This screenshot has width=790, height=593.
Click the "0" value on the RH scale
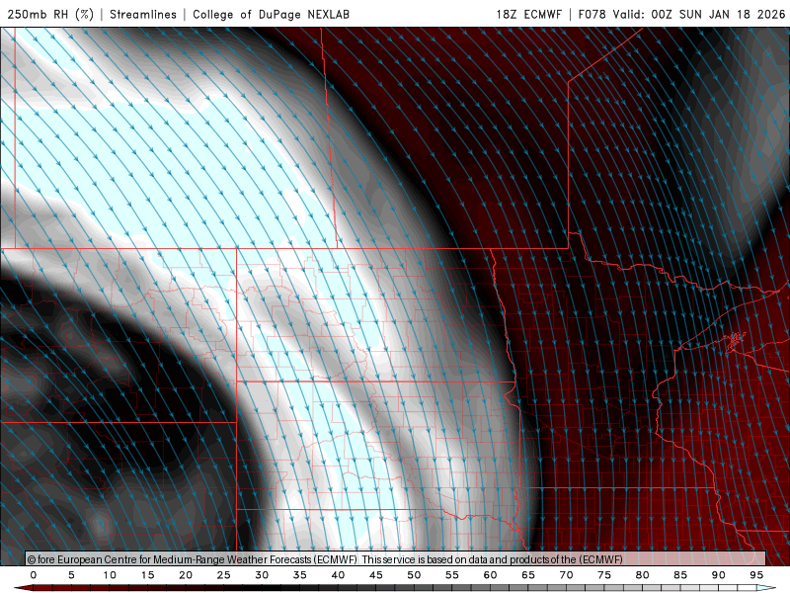point(34,575)
